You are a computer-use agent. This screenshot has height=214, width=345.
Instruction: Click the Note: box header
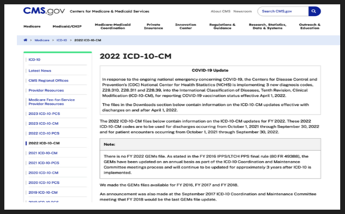click(210, 144)
